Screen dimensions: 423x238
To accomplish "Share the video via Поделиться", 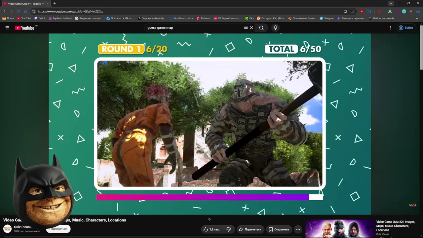I will [x=250, y=229].
